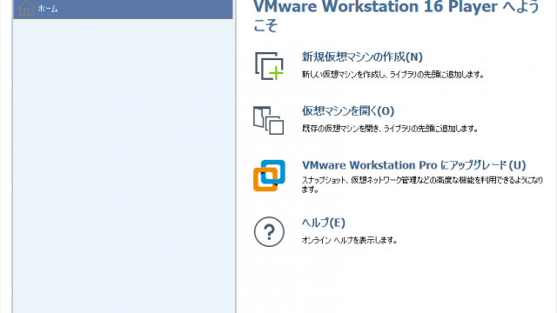
Task: Click description 既存の仮想マシンを開き、ライブラリの先頭に追加します。
Action: point(390,129)
